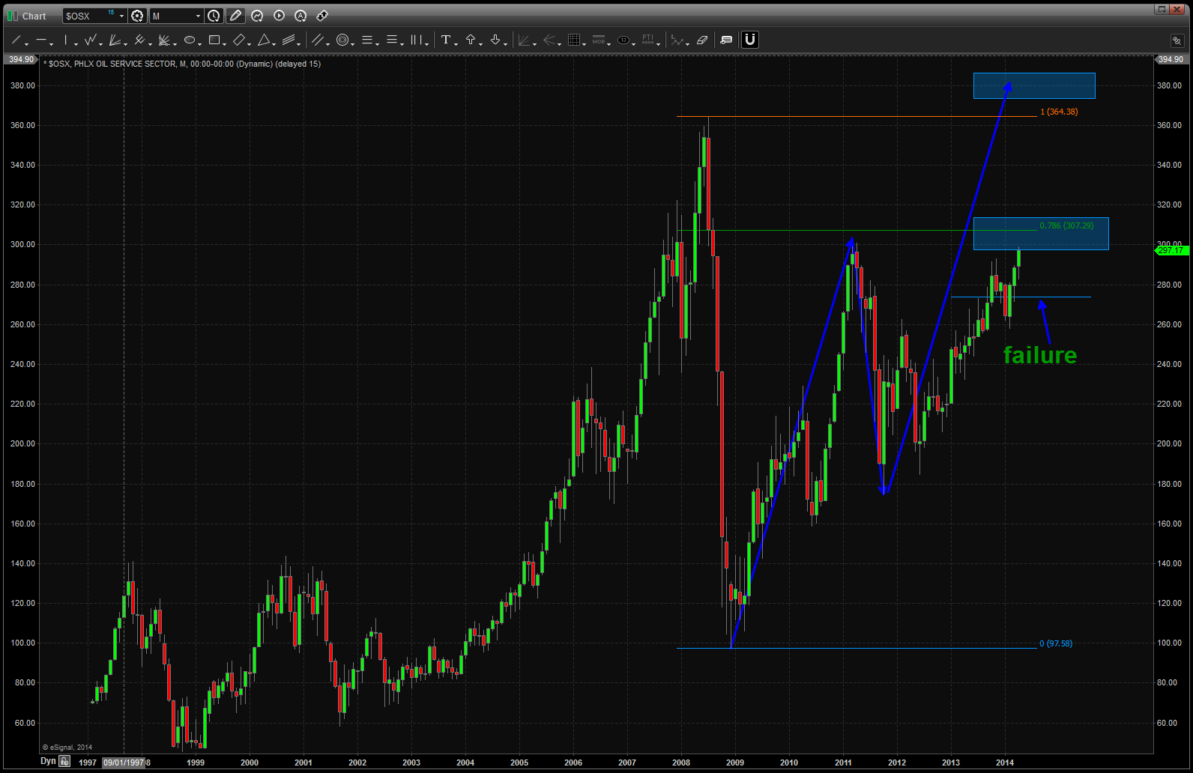Click the 0.786 (307.29) Fibonacci level label

(x=1066, y=225)
